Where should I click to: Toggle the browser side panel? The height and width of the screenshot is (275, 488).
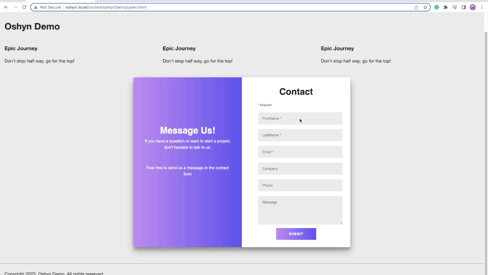click(x=464, y=7)
